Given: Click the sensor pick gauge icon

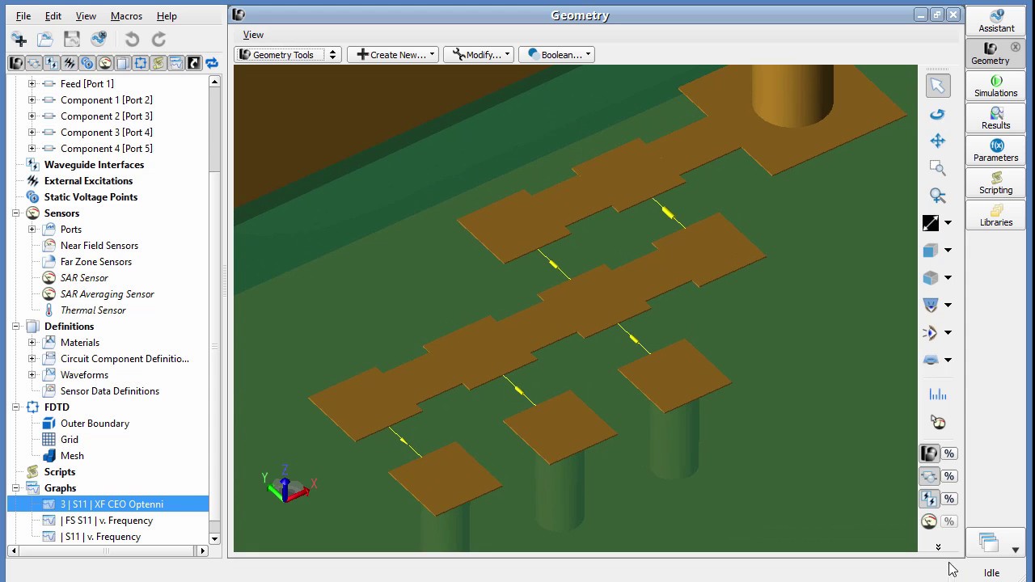Looking at the screenshot, I should pos(937,422).
